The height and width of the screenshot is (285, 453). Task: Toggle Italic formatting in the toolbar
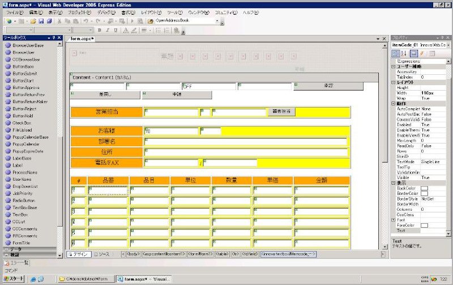(108, 30)
